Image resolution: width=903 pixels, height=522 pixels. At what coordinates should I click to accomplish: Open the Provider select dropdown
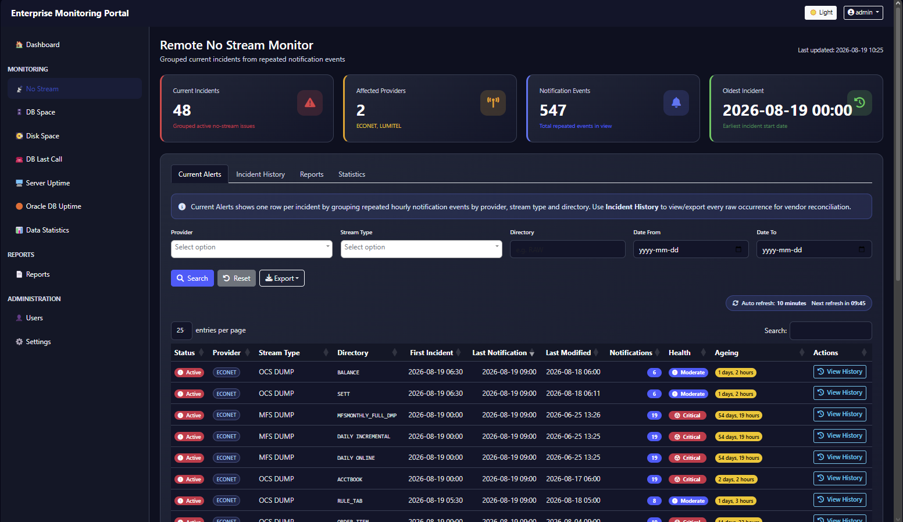[252, 249]
